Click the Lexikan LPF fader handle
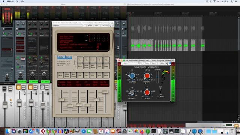240x135 pixels. coord(88,105)
